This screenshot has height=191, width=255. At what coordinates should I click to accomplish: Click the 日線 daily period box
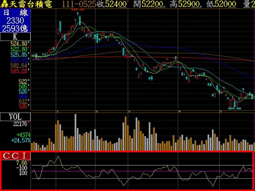[x=15, y=13]
